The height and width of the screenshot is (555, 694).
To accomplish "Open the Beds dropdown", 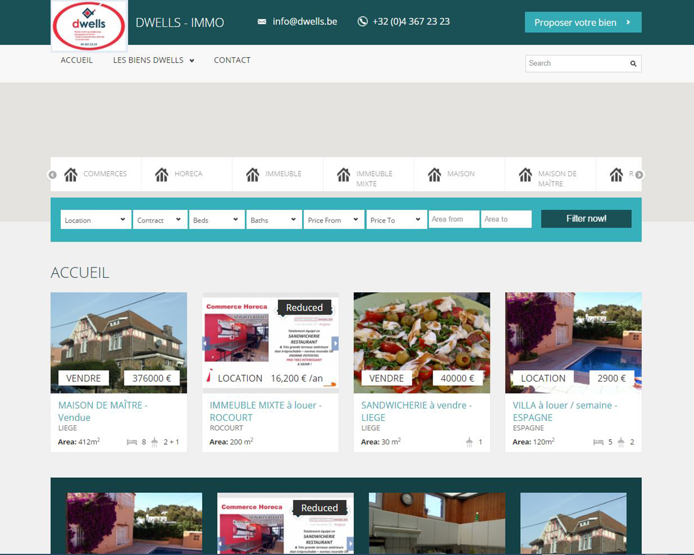I will tap(216, 220).
